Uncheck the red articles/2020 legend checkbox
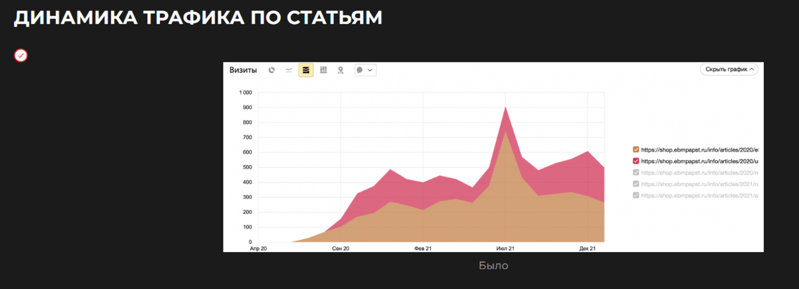The image size is (799, 289). click(x=636, y=161)
